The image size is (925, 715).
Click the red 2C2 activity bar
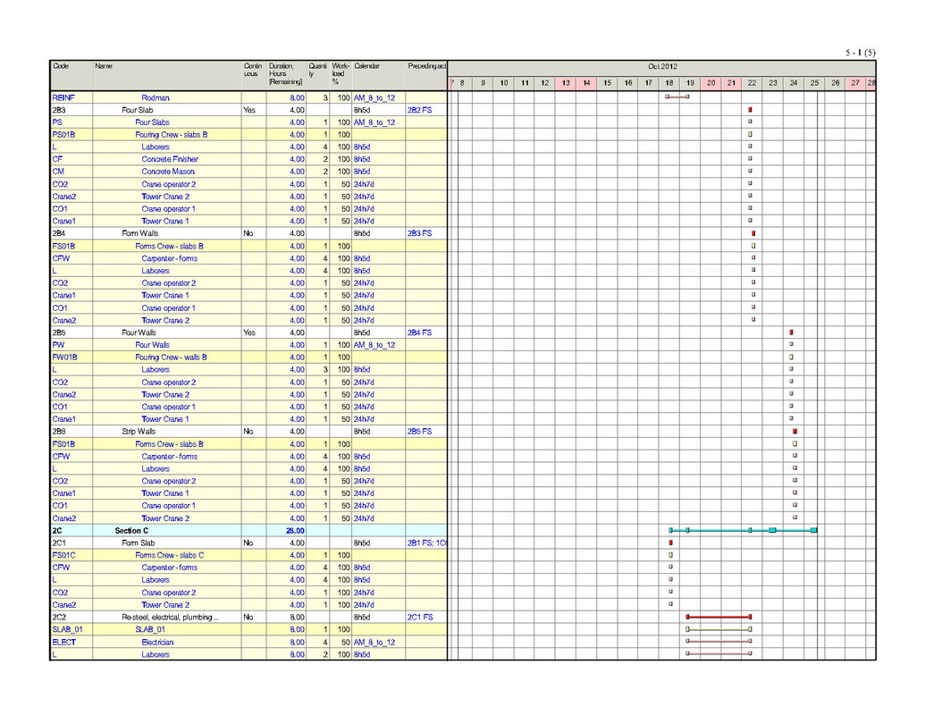pos(719,617)
